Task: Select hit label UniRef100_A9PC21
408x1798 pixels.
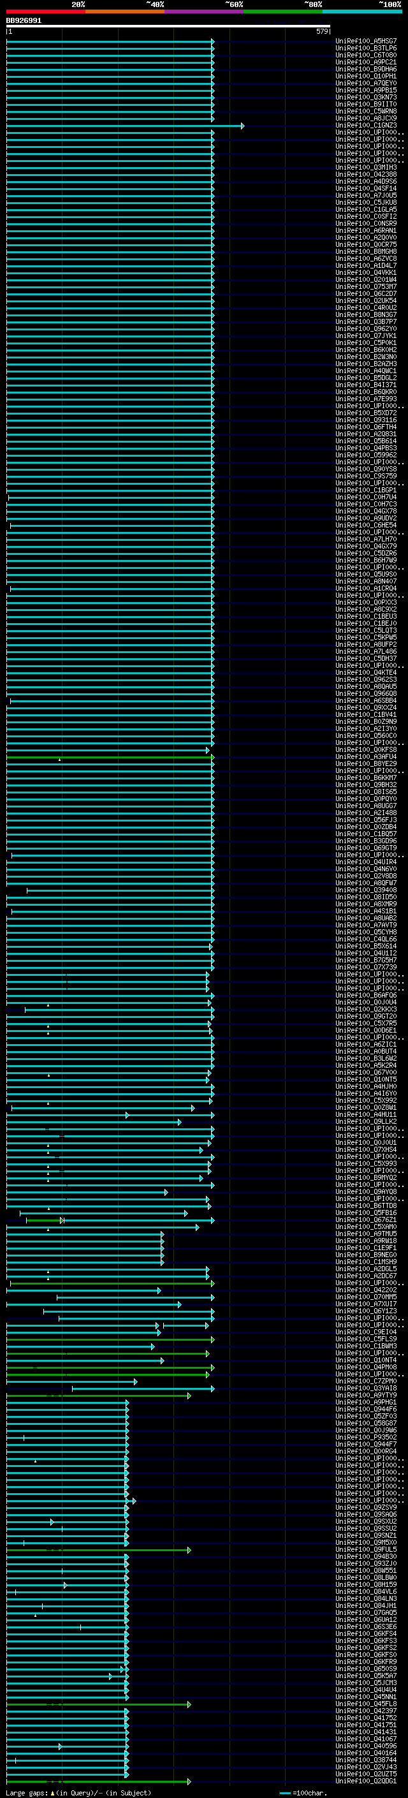Action: click(x=366, y=62)
